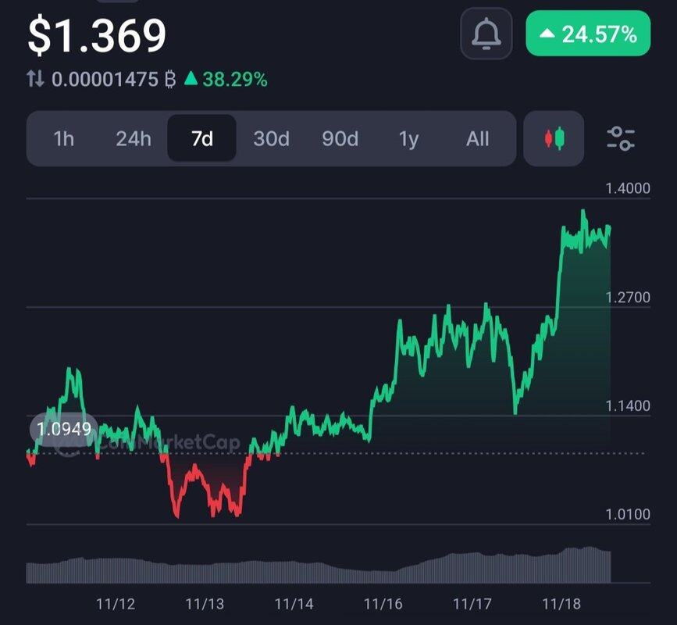Tap the $1.369 current price
This screenshot has height=625, width=677.
pyautogui.click(x=97, y=36)
